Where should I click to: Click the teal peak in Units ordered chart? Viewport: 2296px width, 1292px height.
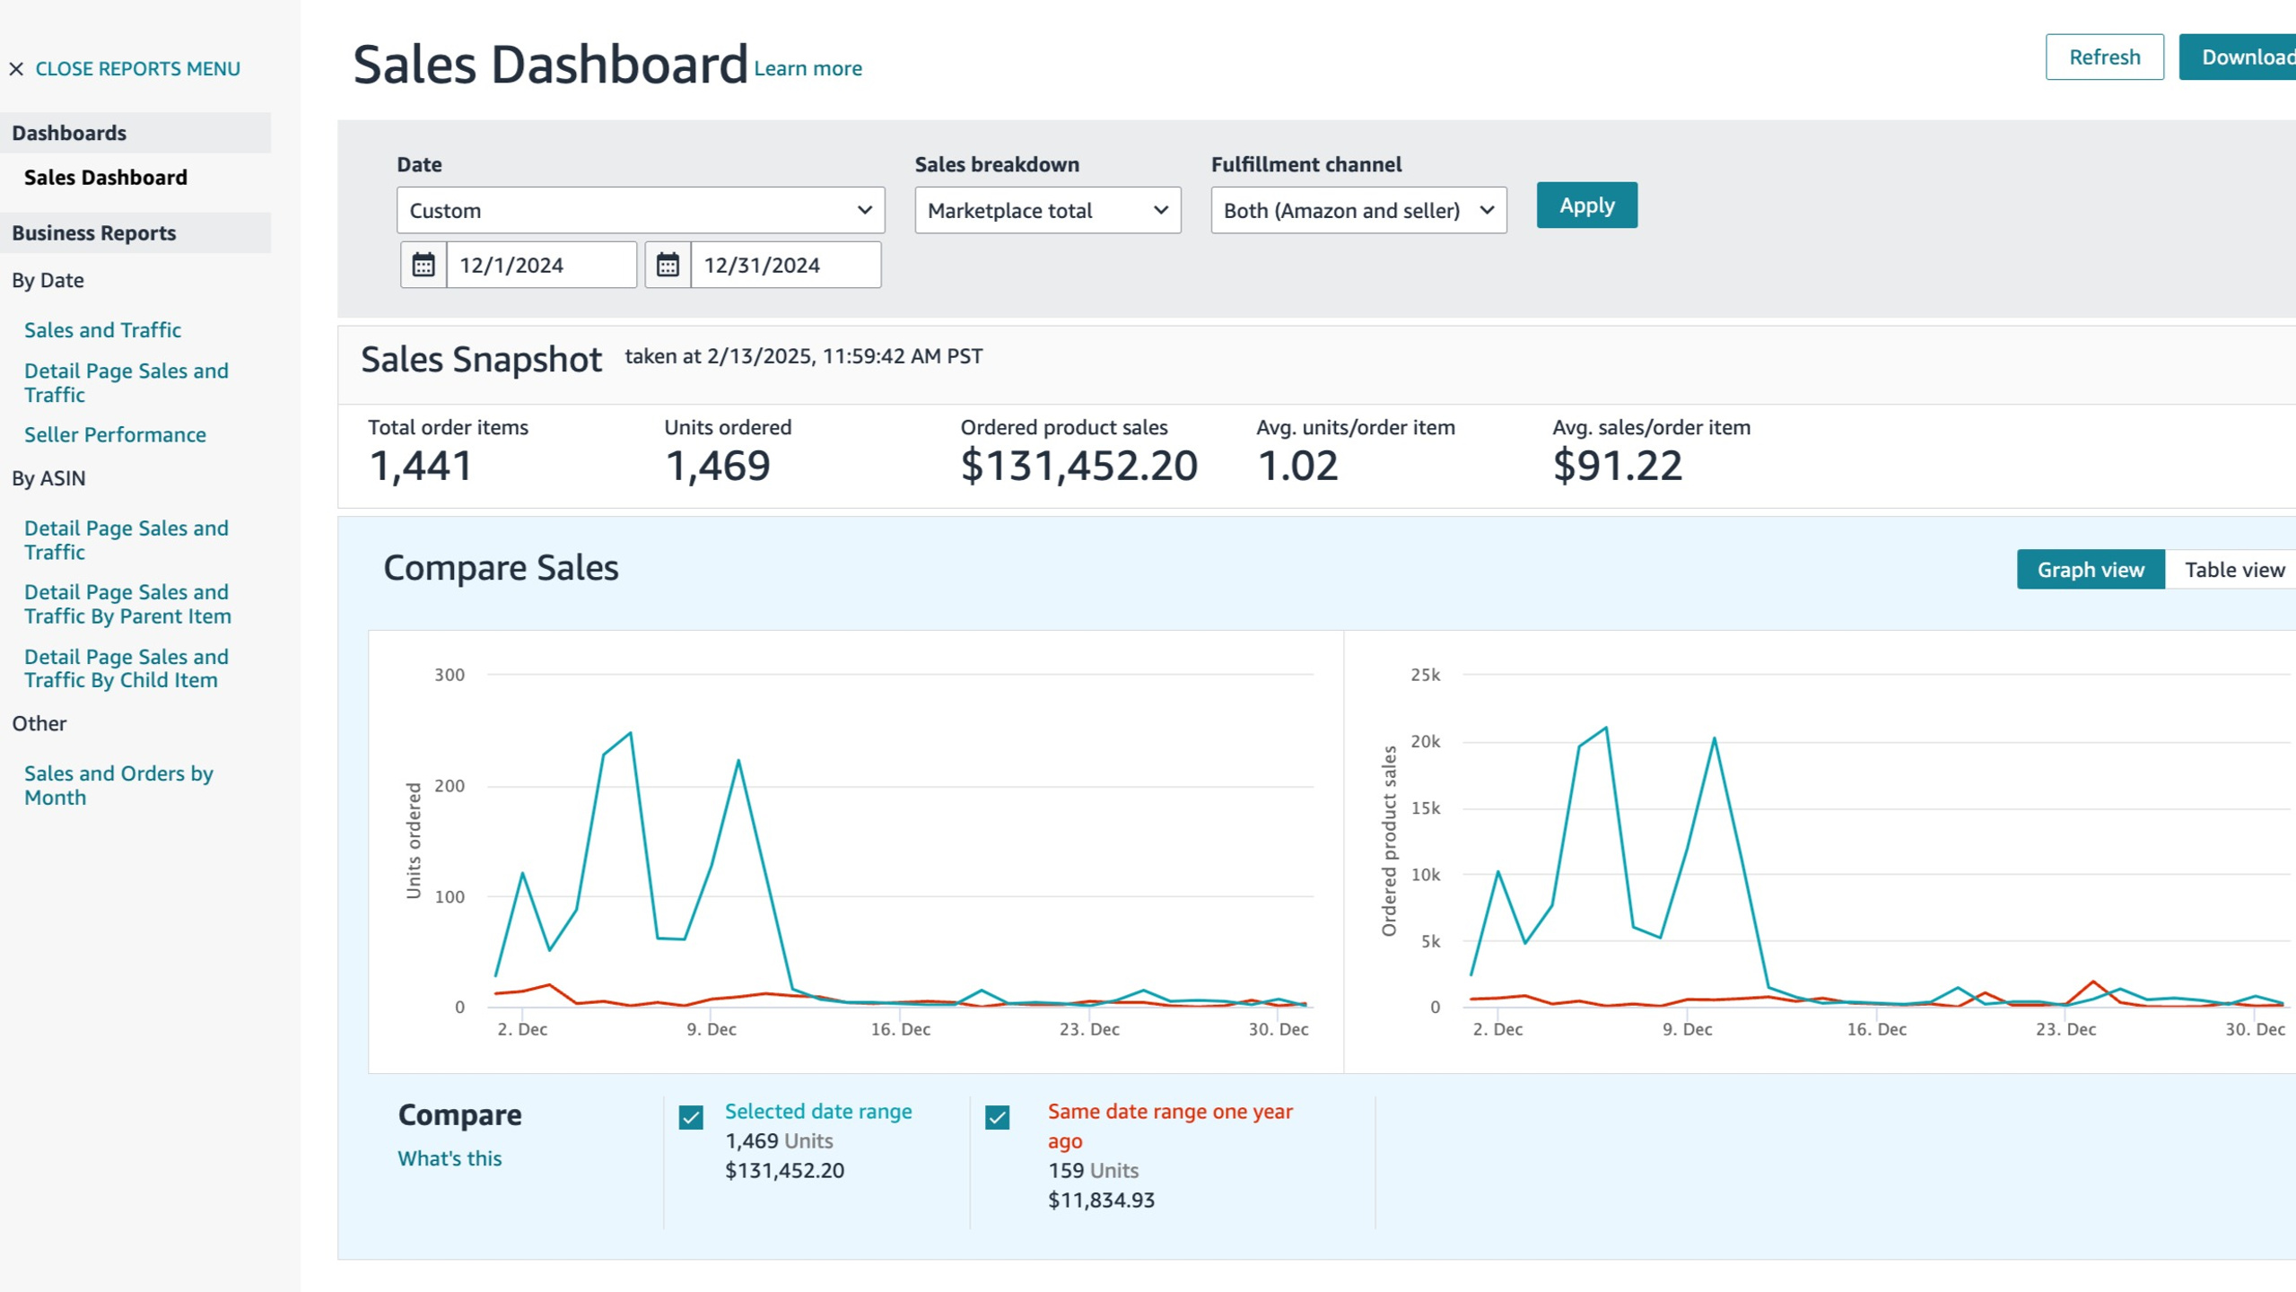point(631,733)
